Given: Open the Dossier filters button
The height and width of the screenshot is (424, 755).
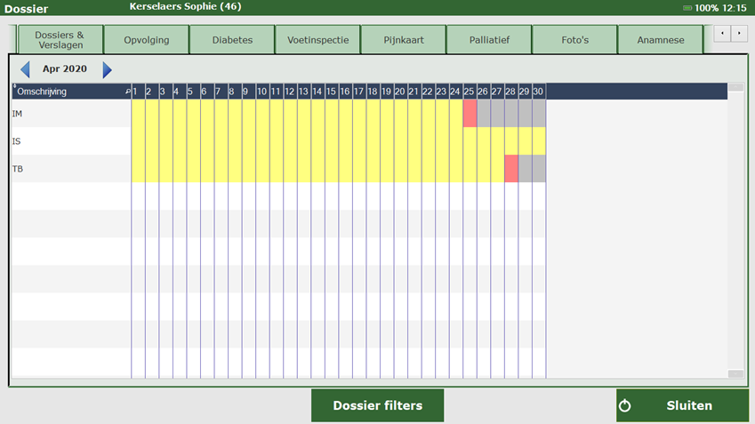Looking at the screenshot, I should (x=377, y=405).
